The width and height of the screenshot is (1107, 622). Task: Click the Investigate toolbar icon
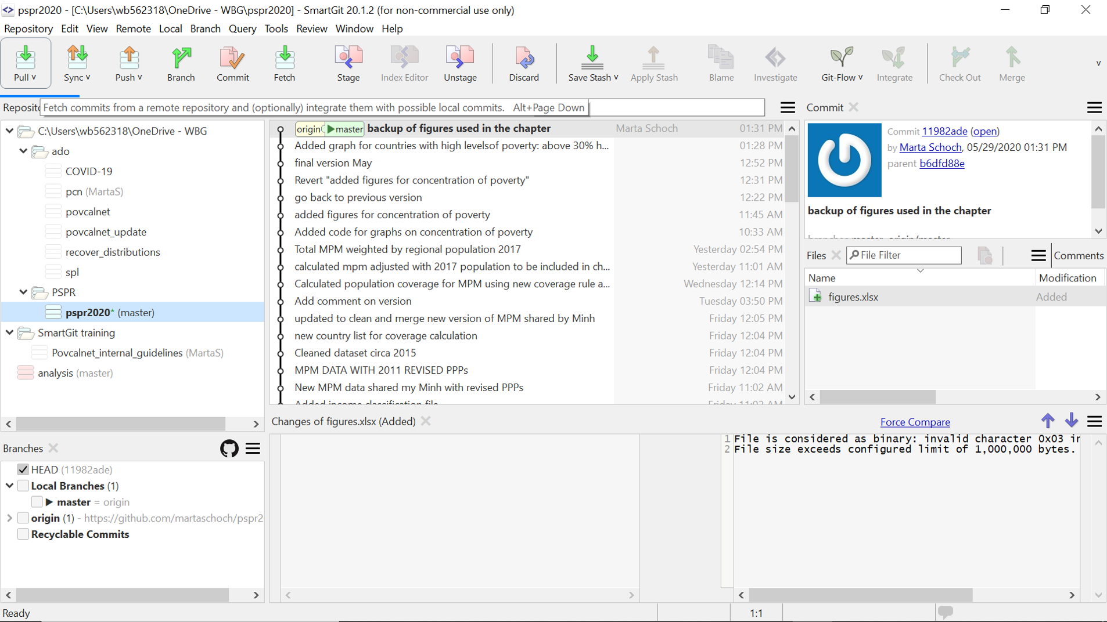(775, 57)
